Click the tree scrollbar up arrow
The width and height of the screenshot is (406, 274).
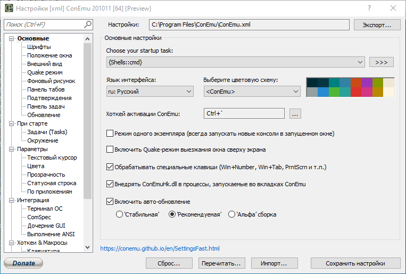click(x=87, y=39)
